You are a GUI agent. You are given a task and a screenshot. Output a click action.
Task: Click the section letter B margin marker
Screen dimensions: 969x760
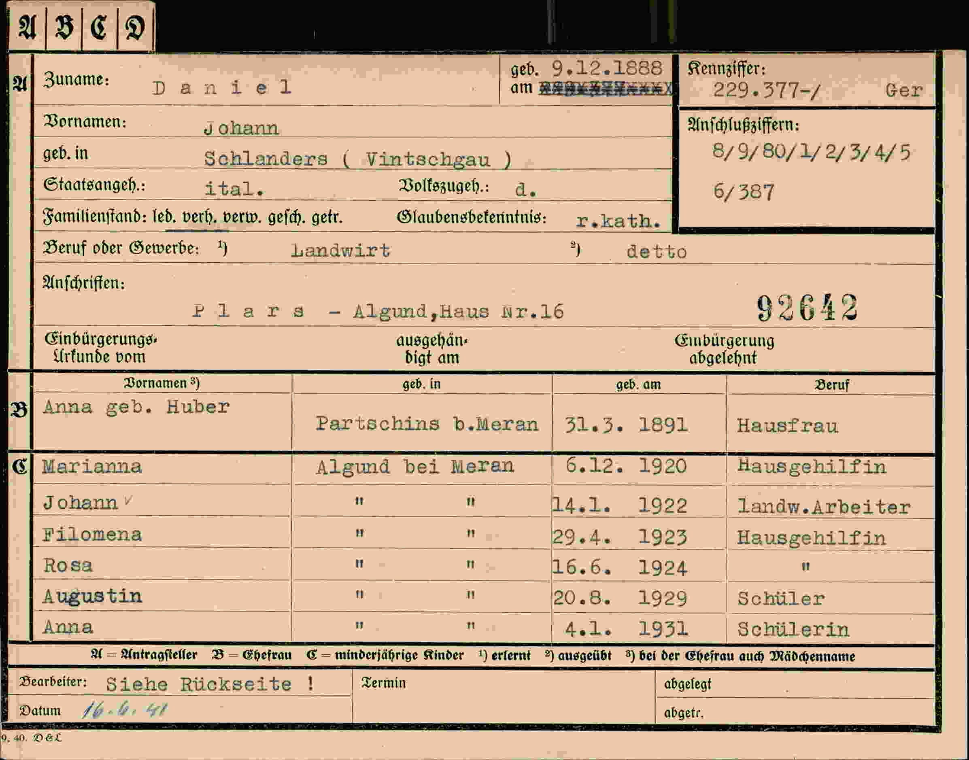pos(19,410)
